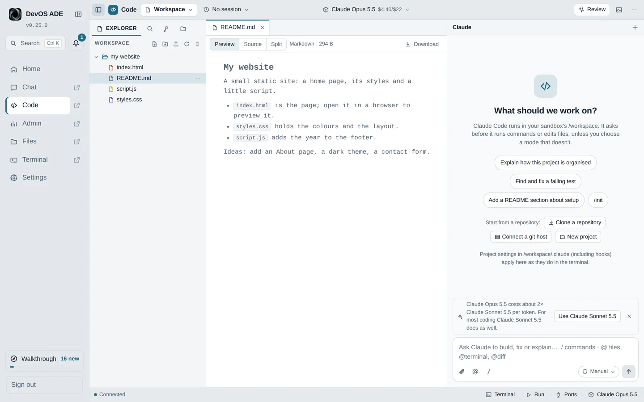Viewport: 644px width, 402px height.
Task: Open the Claude Opus 5.5 model selector
Action: (x=366, y=9)
